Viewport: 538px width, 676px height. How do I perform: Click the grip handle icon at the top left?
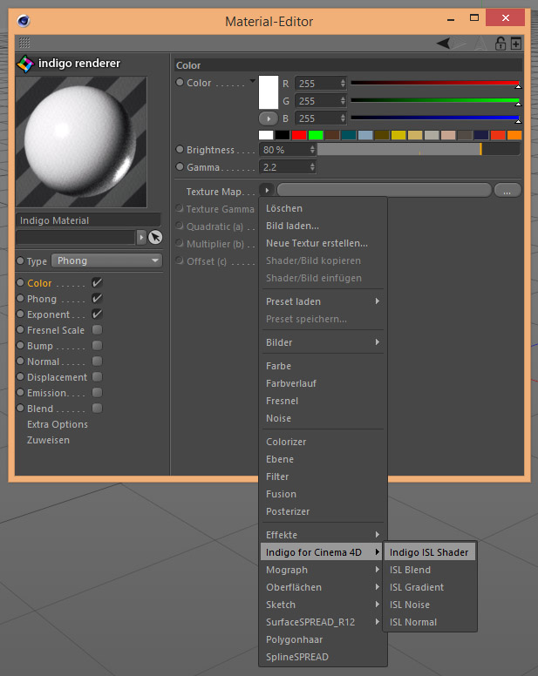pyautogui.click(x=24, y=42)
